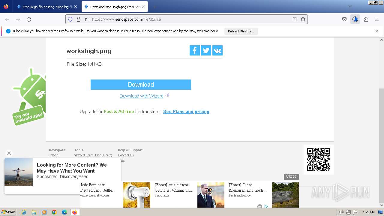The height and width of the screenshot is (216, 384).
Task: Open Download with Wizard link
Action: coord(142,96)
